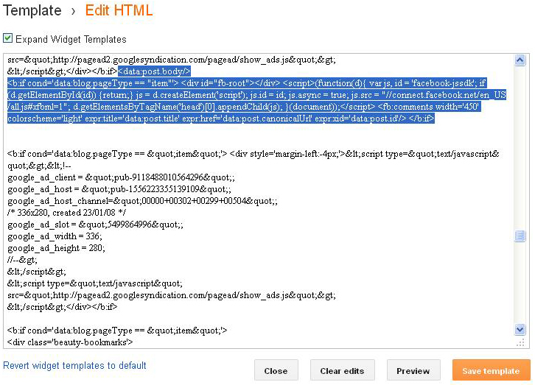The width and height of the screenshot is (535, 385).
Task: Click the line containing fb-root div id
Action: pos(247,83)
